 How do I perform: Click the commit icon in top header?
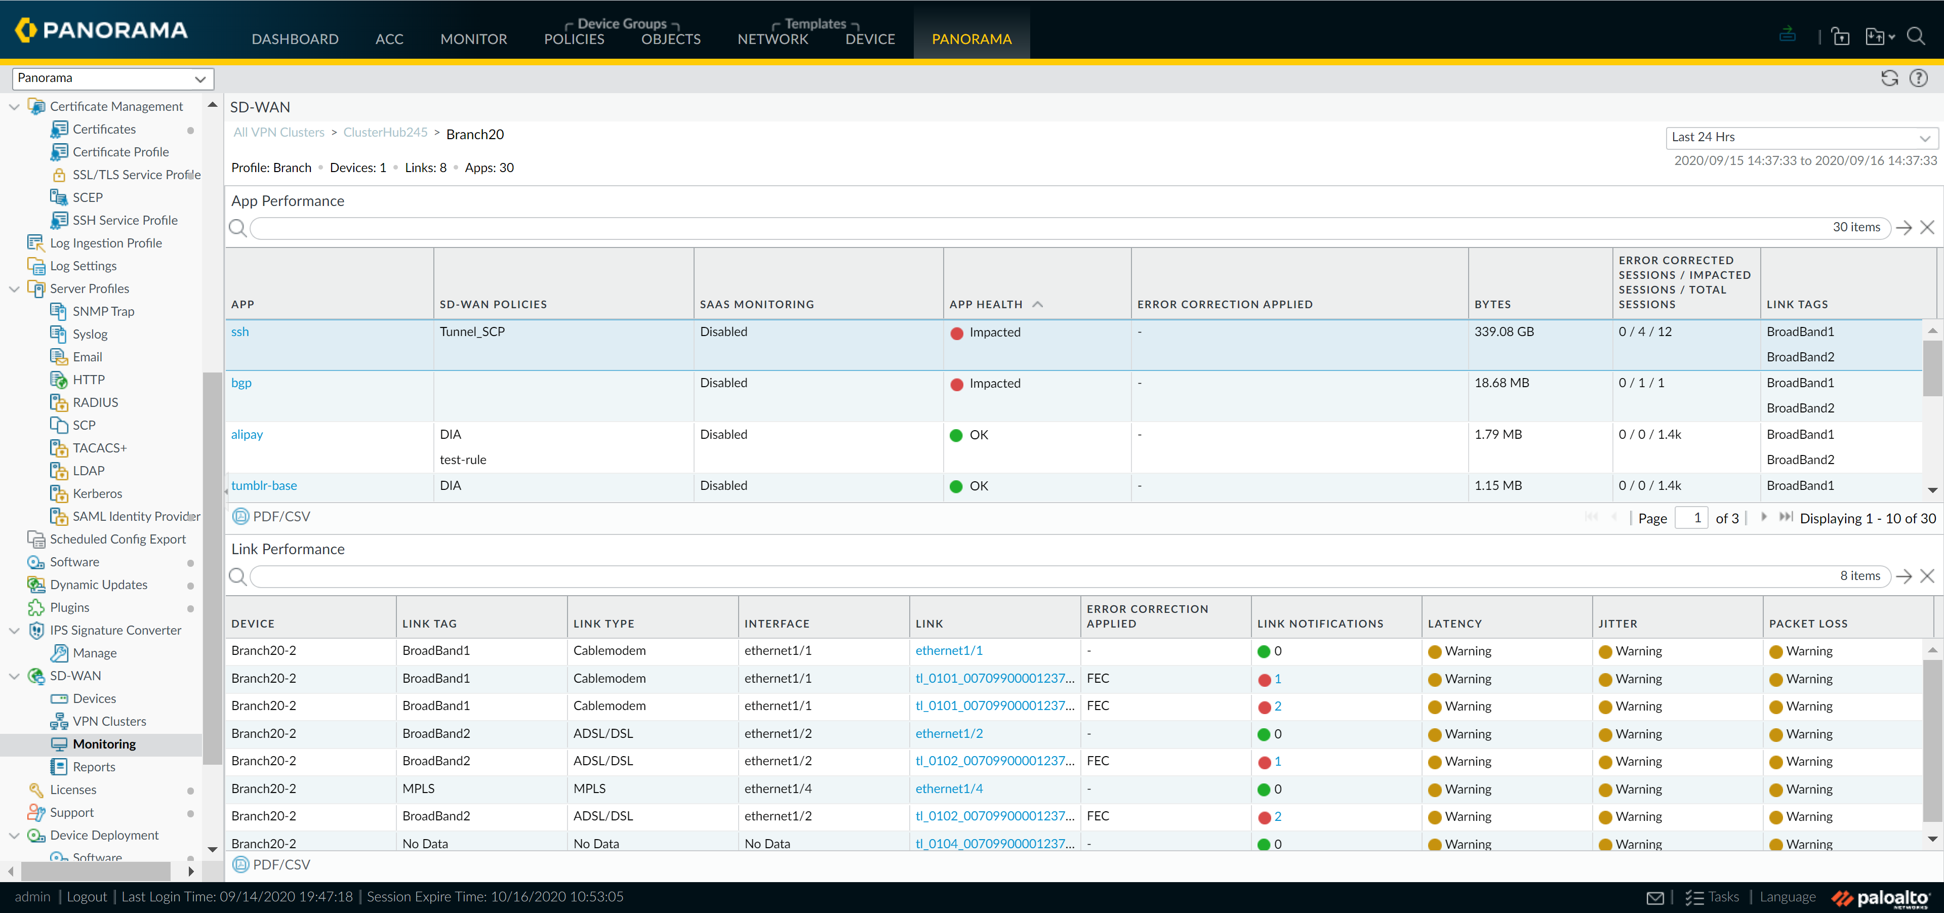1787,35
